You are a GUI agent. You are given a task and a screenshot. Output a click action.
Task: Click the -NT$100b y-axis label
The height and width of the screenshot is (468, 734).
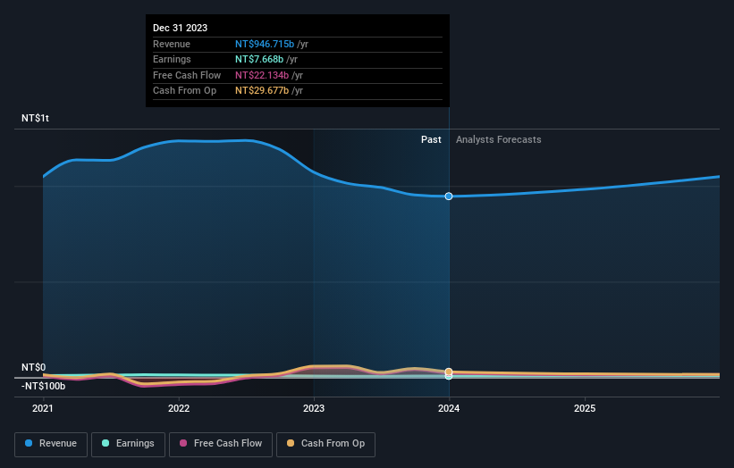click(x=43, y=386)
